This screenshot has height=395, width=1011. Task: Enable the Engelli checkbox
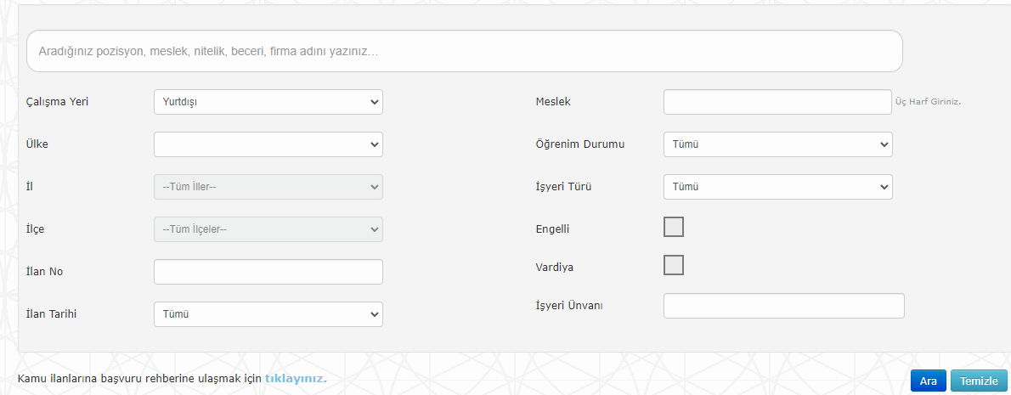click(674, 227)
